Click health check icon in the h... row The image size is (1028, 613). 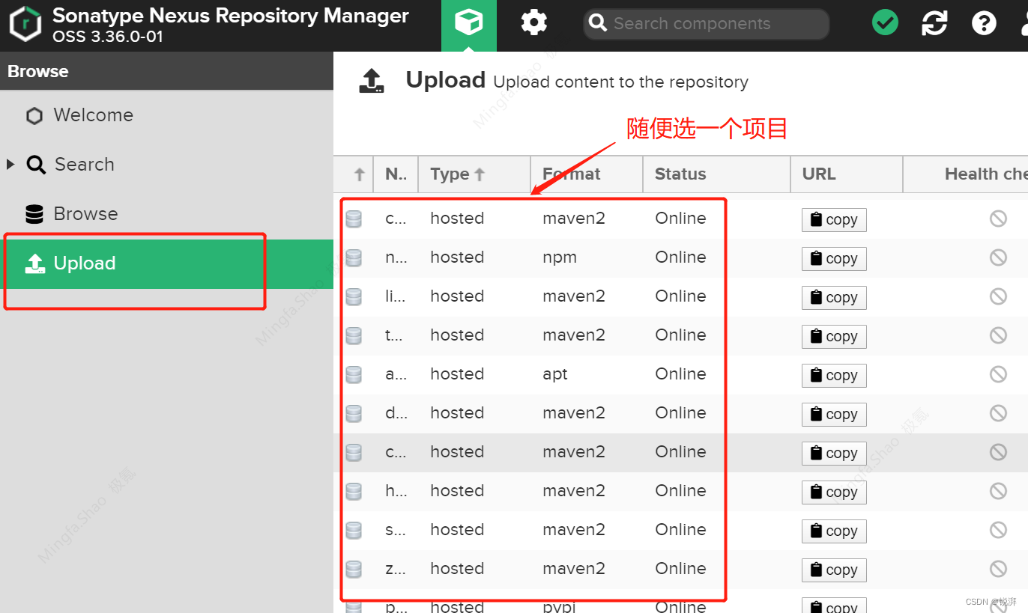tap(998, 491)
